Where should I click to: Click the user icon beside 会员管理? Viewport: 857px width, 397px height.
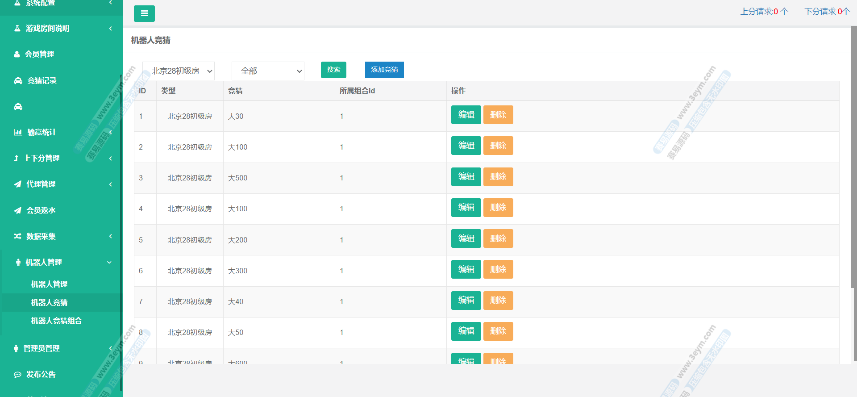[x=17, y=54]
